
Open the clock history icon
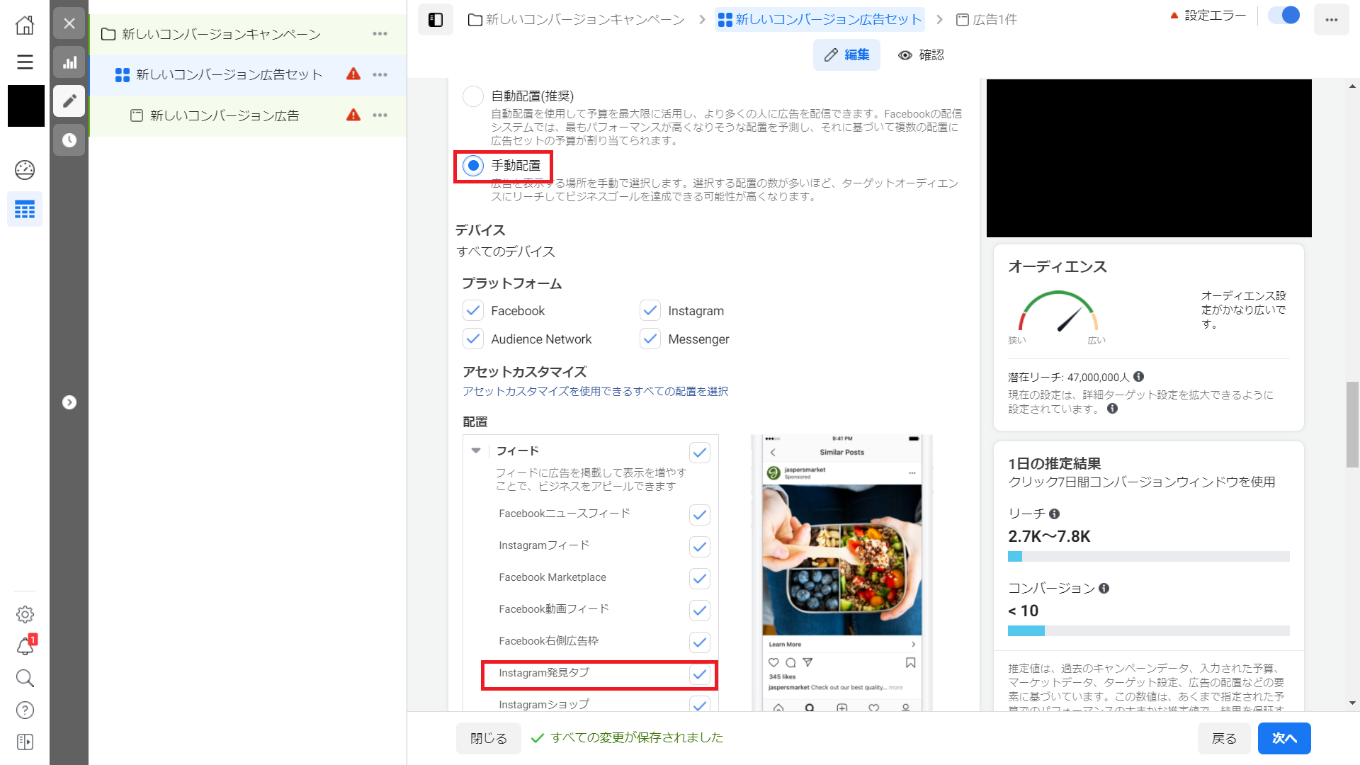69,140
